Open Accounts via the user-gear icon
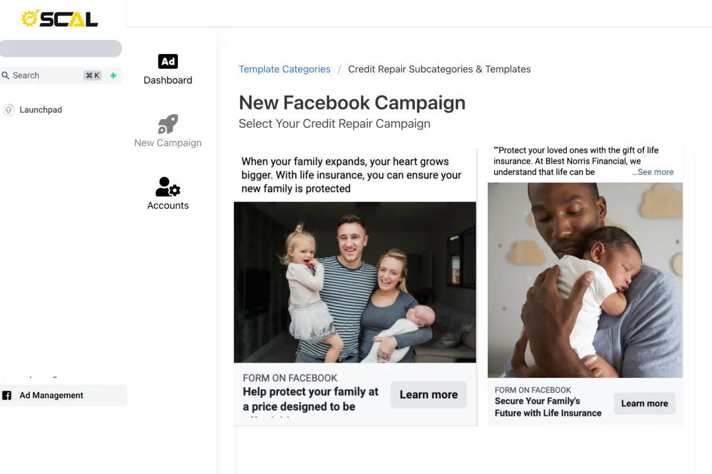 pyautogui.click(x=168, y=187)
